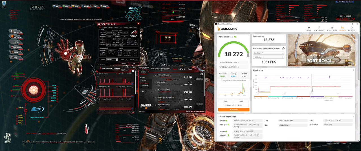Add new profile with plus icon

click(x=143, y=91)
